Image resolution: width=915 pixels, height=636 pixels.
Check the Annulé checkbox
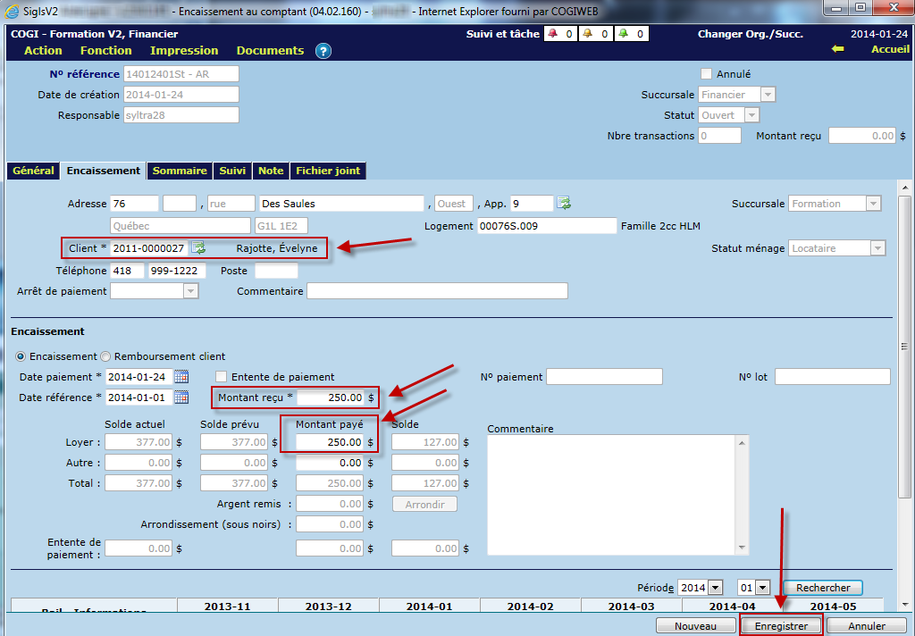point(707,74)
